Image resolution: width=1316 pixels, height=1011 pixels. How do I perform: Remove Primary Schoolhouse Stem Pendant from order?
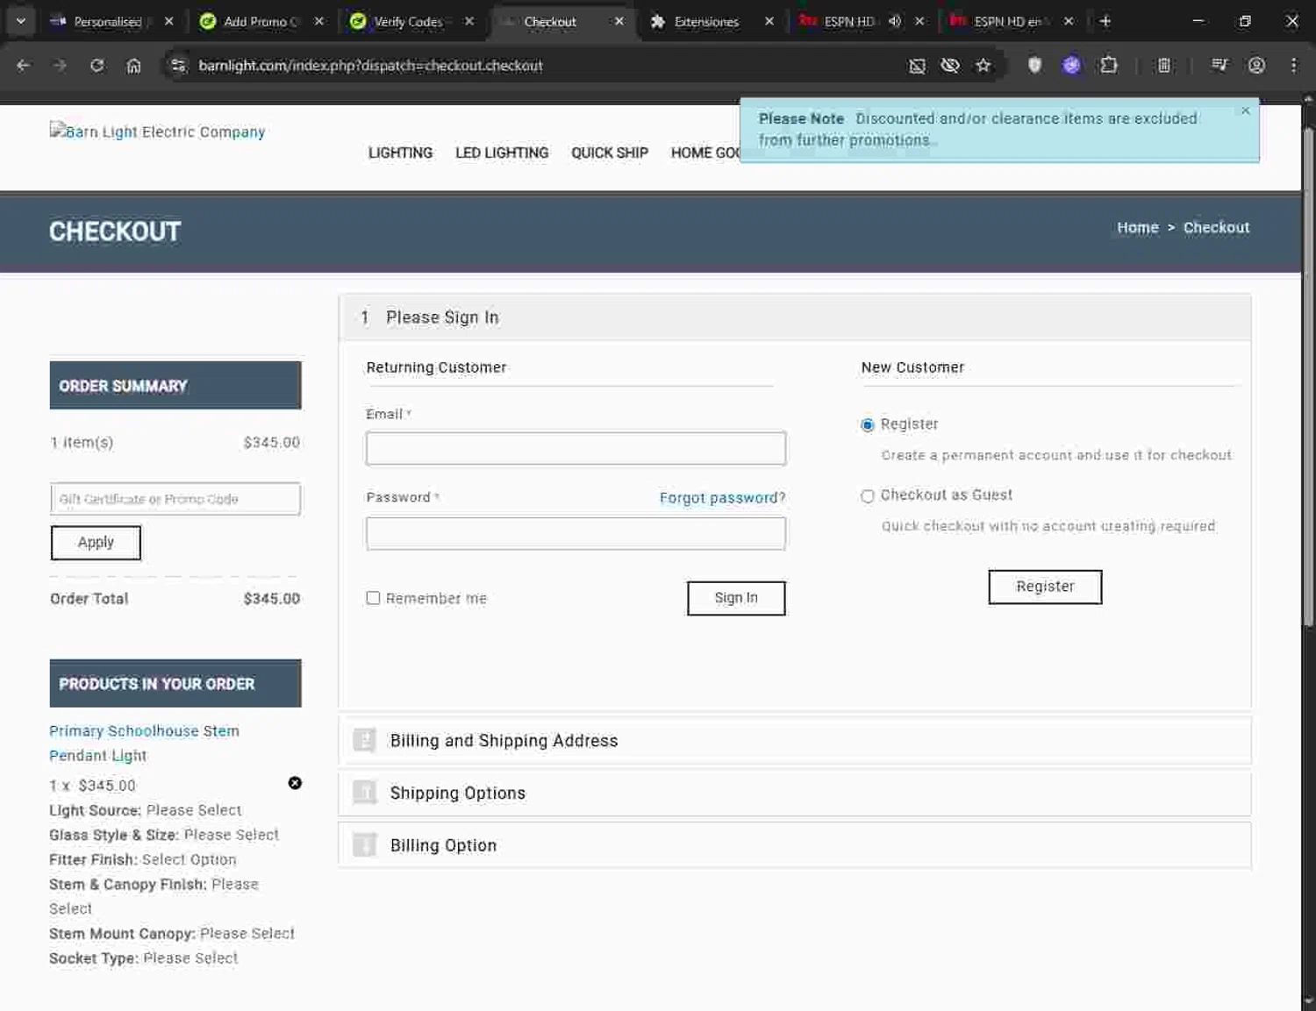click(x=295, y=783)
